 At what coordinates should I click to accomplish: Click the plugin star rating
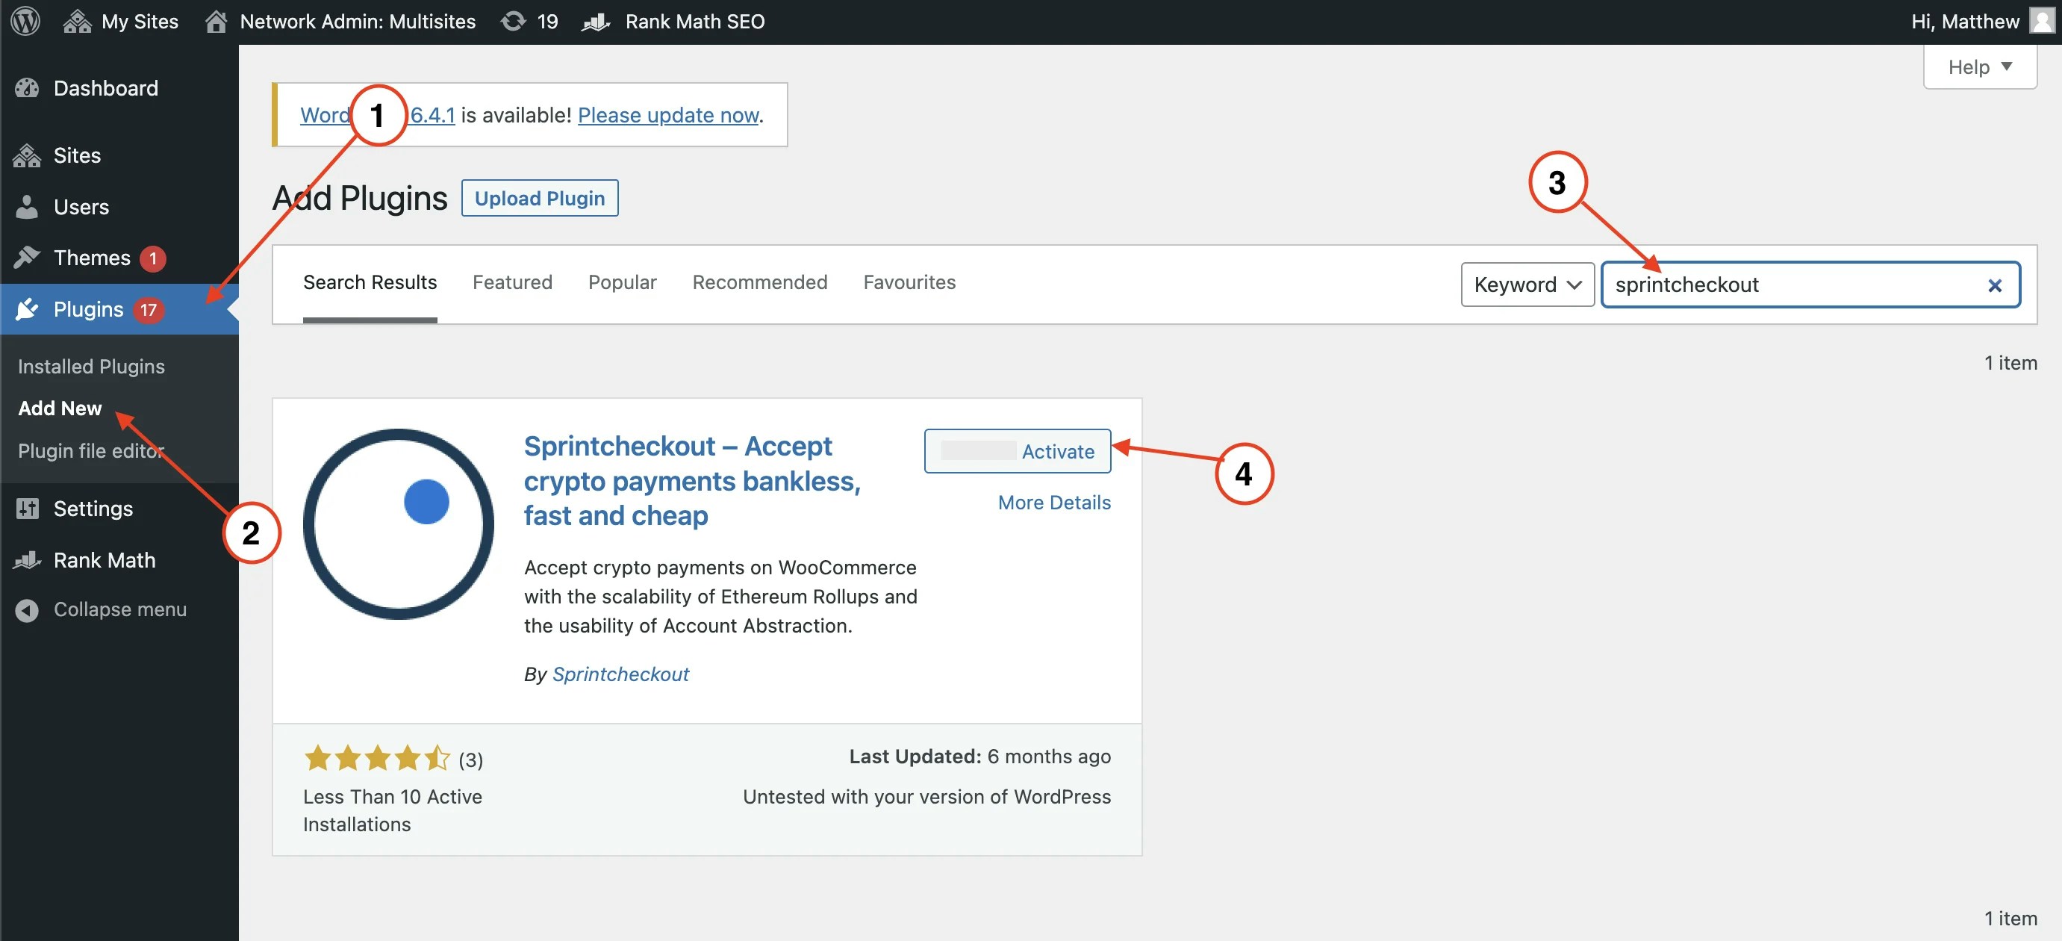point(376,757)
